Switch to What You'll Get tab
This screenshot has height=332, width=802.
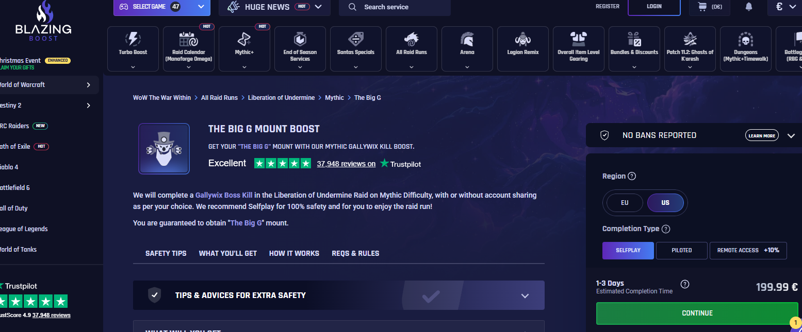point(228,253)
